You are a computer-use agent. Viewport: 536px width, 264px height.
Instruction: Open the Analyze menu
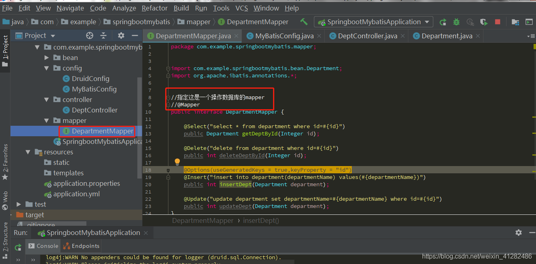tap(124, 8)
